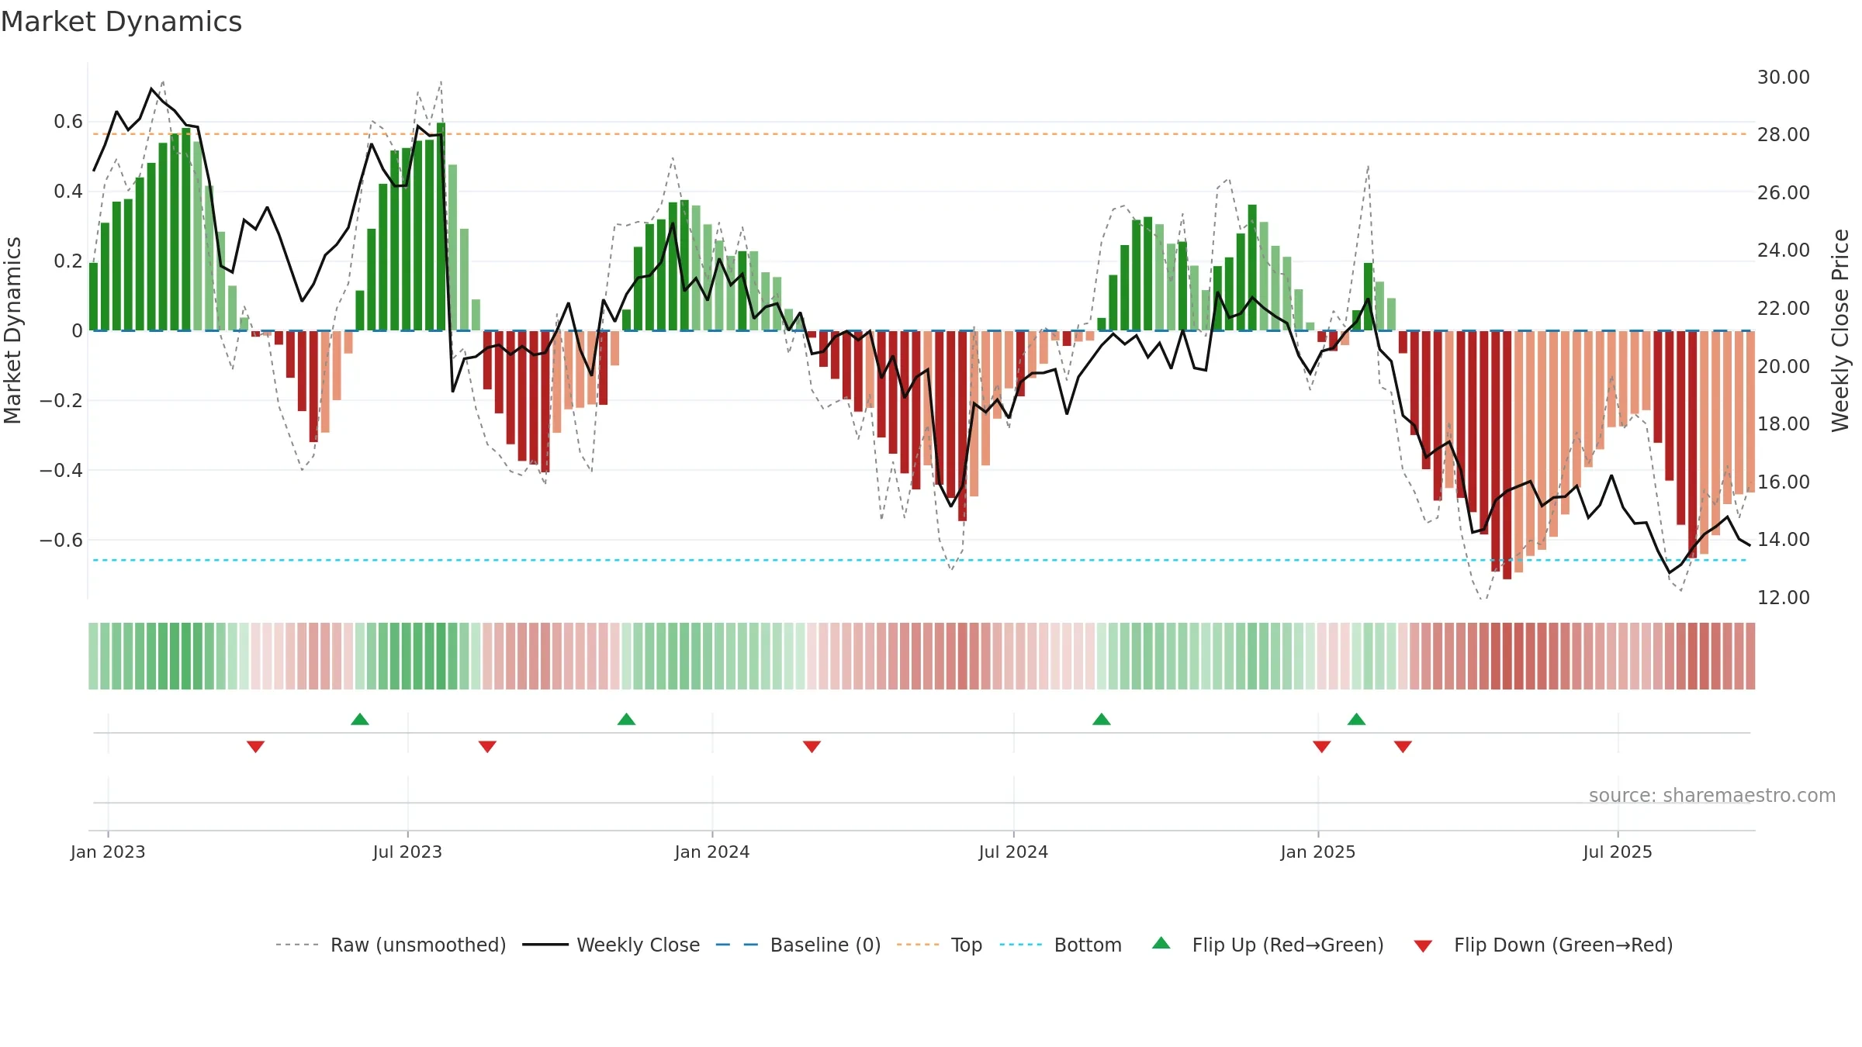Toggle the Raw (unsmoothed) legend entry
Viewport: 1862px width, 1047px height.
click(391, 945)
